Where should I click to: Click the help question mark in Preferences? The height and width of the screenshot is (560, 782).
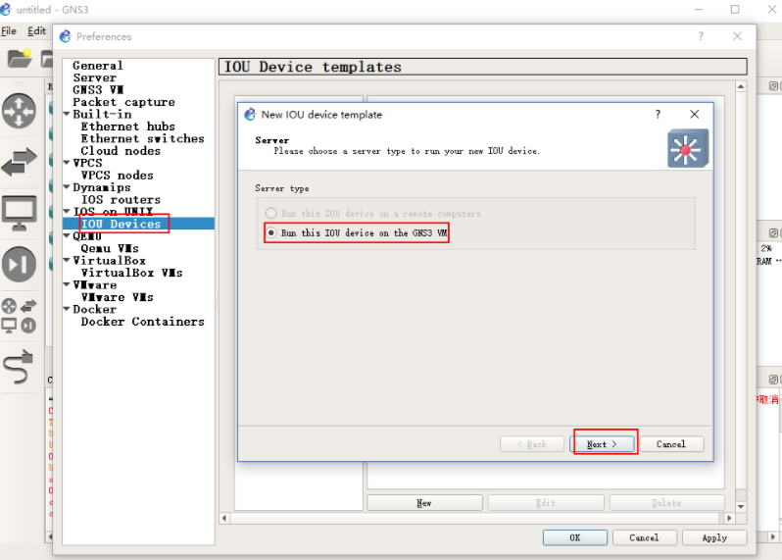701,36
